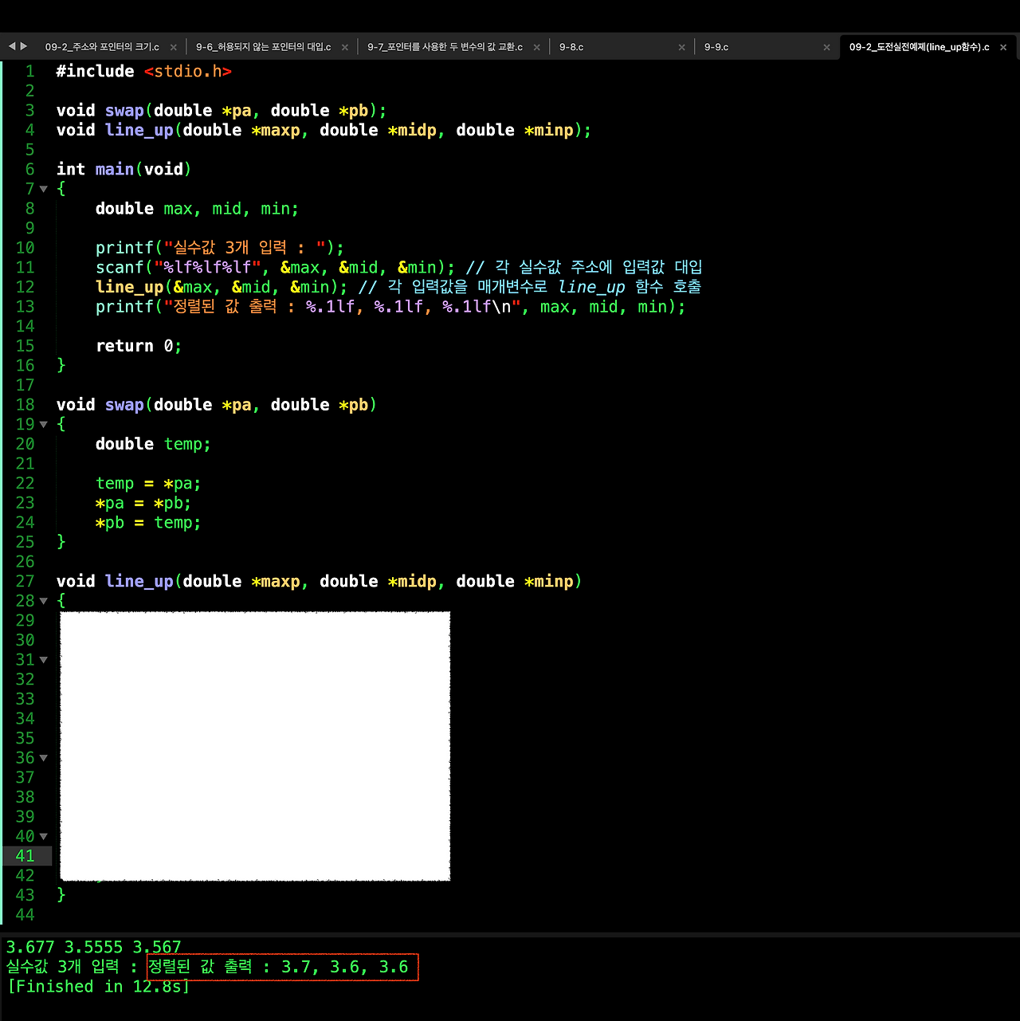Viewport: 1020px width, 1021px height.
Task: Close the 9-7 변수 값 교환 tab
Action: point(536,46)
